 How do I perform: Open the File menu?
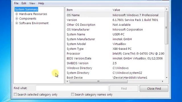(x=16, y=3)
